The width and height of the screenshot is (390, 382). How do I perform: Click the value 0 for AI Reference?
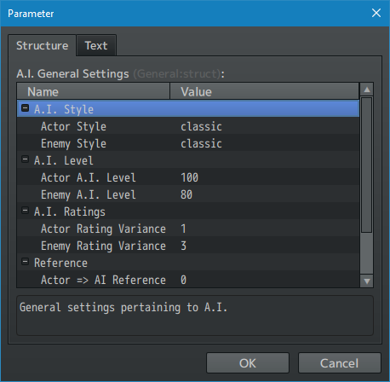(x=183, y=281)
